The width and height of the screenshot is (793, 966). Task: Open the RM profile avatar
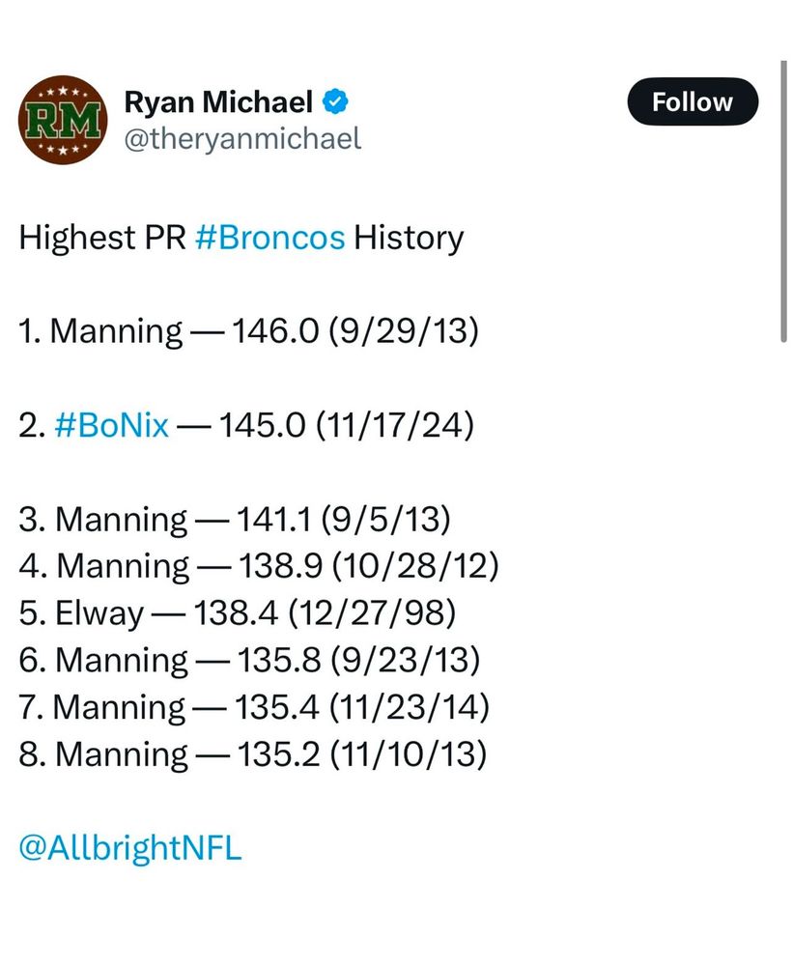coord(60,121)
